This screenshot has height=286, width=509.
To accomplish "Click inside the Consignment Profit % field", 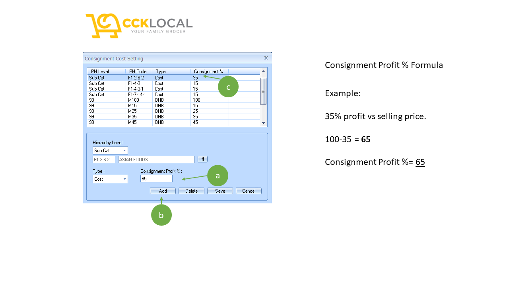I will [156, 178].
